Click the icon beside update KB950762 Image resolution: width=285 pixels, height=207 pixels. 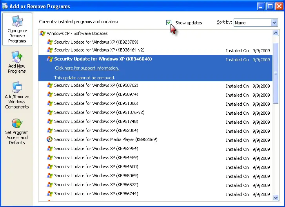click(x=50, y=85)
